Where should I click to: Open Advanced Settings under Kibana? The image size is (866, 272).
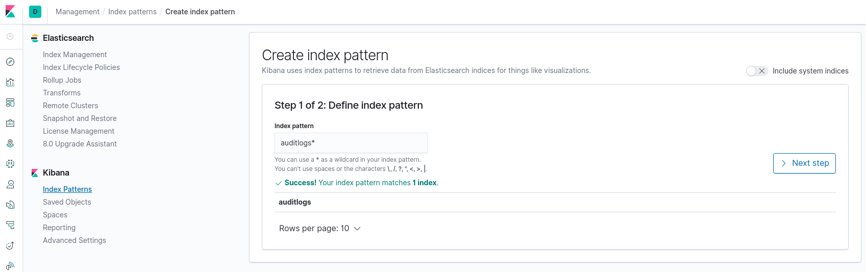75,240
